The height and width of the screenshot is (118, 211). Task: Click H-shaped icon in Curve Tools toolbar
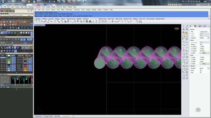[x=105, y=21]
